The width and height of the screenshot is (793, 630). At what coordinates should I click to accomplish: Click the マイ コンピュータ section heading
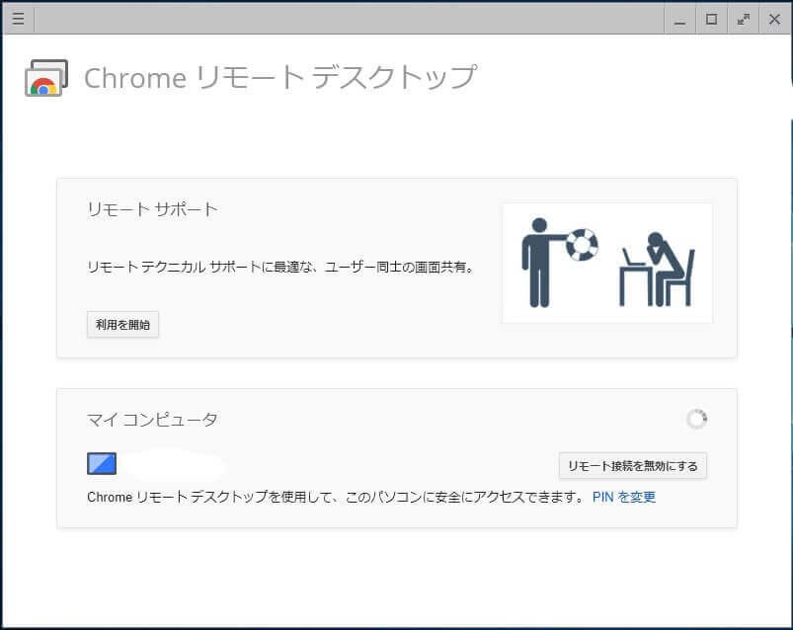click(152, 420)
